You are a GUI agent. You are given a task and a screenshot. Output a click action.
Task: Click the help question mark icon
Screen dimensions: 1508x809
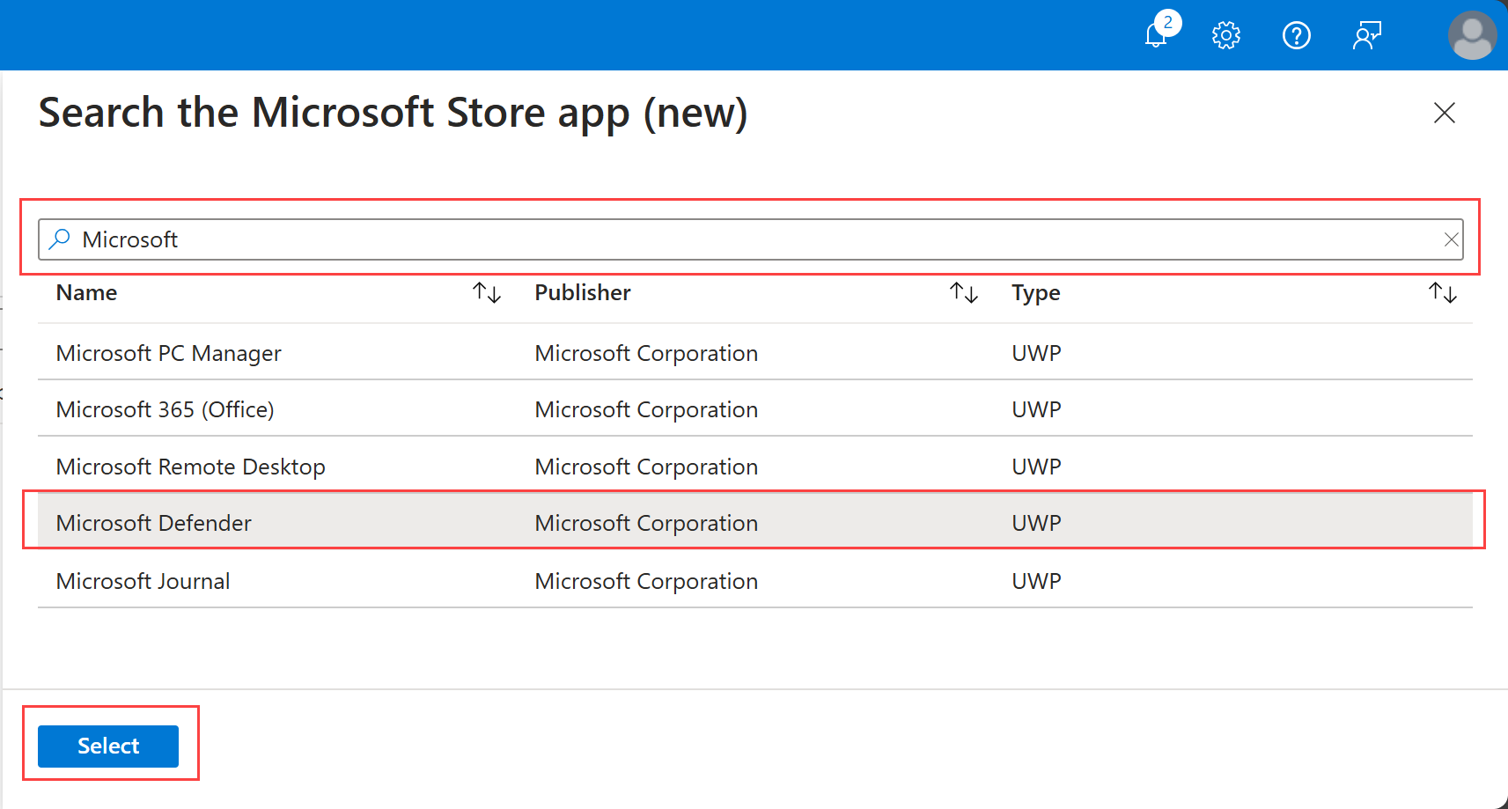pos(1296,35)
